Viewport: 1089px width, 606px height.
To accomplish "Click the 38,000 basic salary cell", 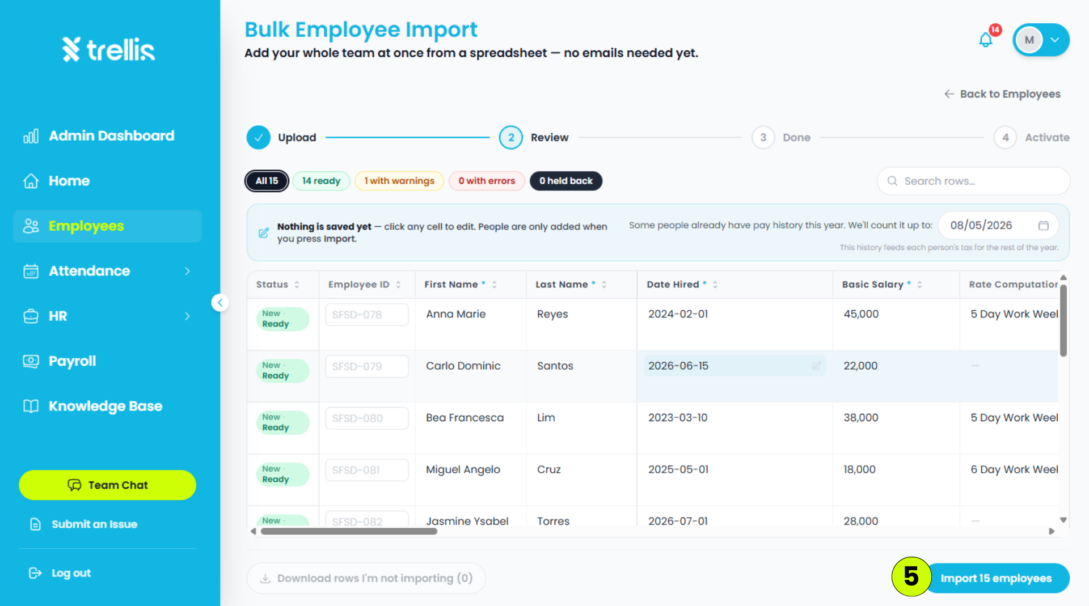I will coord(896,428).
